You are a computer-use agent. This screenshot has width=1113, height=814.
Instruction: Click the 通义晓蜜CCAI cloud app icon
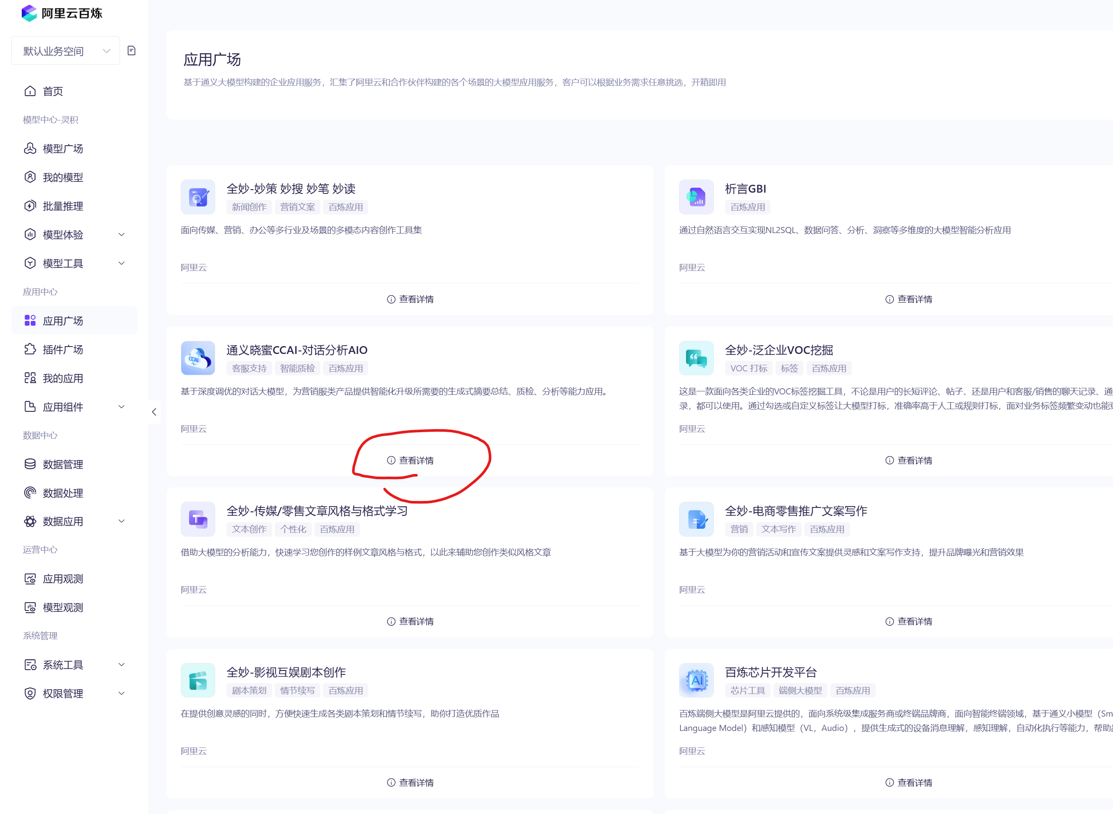[x=197, y=358]
